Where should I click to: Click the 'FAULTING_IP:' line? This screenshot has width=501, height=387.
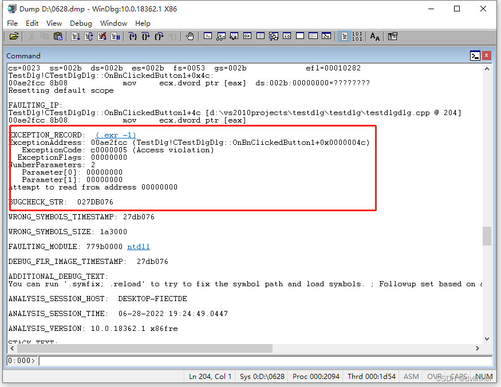pos(35,105)
